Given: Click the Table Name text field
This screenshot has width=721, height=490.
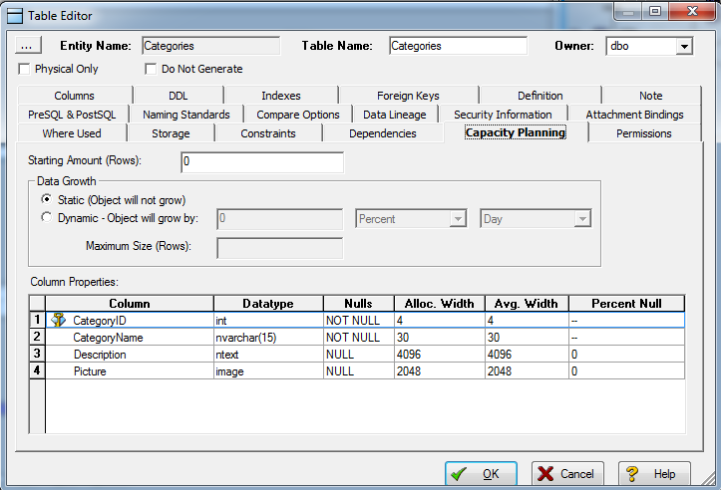Looking at the screenshot, I should 457,46.
